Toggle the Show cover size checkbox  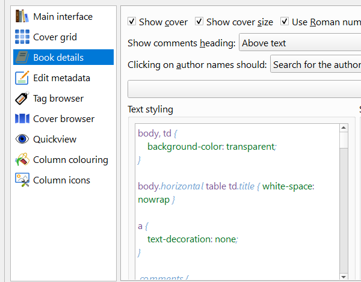(200, 22)
